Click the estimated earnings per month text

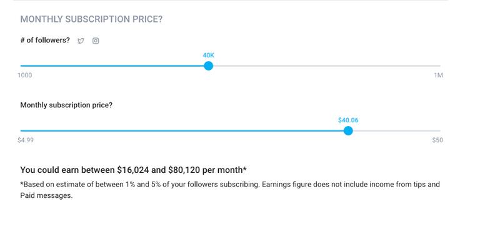click(134, 170)
